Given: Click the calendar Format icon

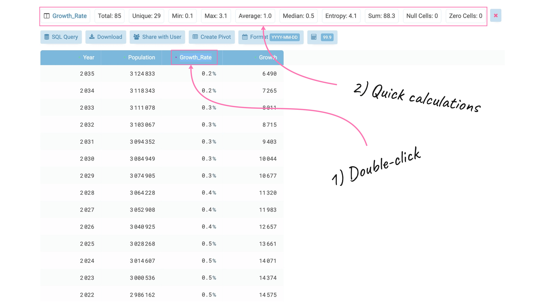Looking at the screenshot, I should [x=245, y=37].
